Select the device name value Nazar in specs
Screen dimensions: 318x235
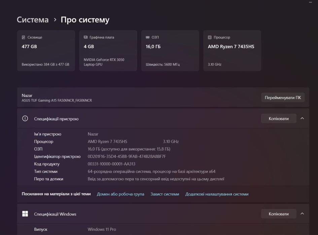point(93,134)
